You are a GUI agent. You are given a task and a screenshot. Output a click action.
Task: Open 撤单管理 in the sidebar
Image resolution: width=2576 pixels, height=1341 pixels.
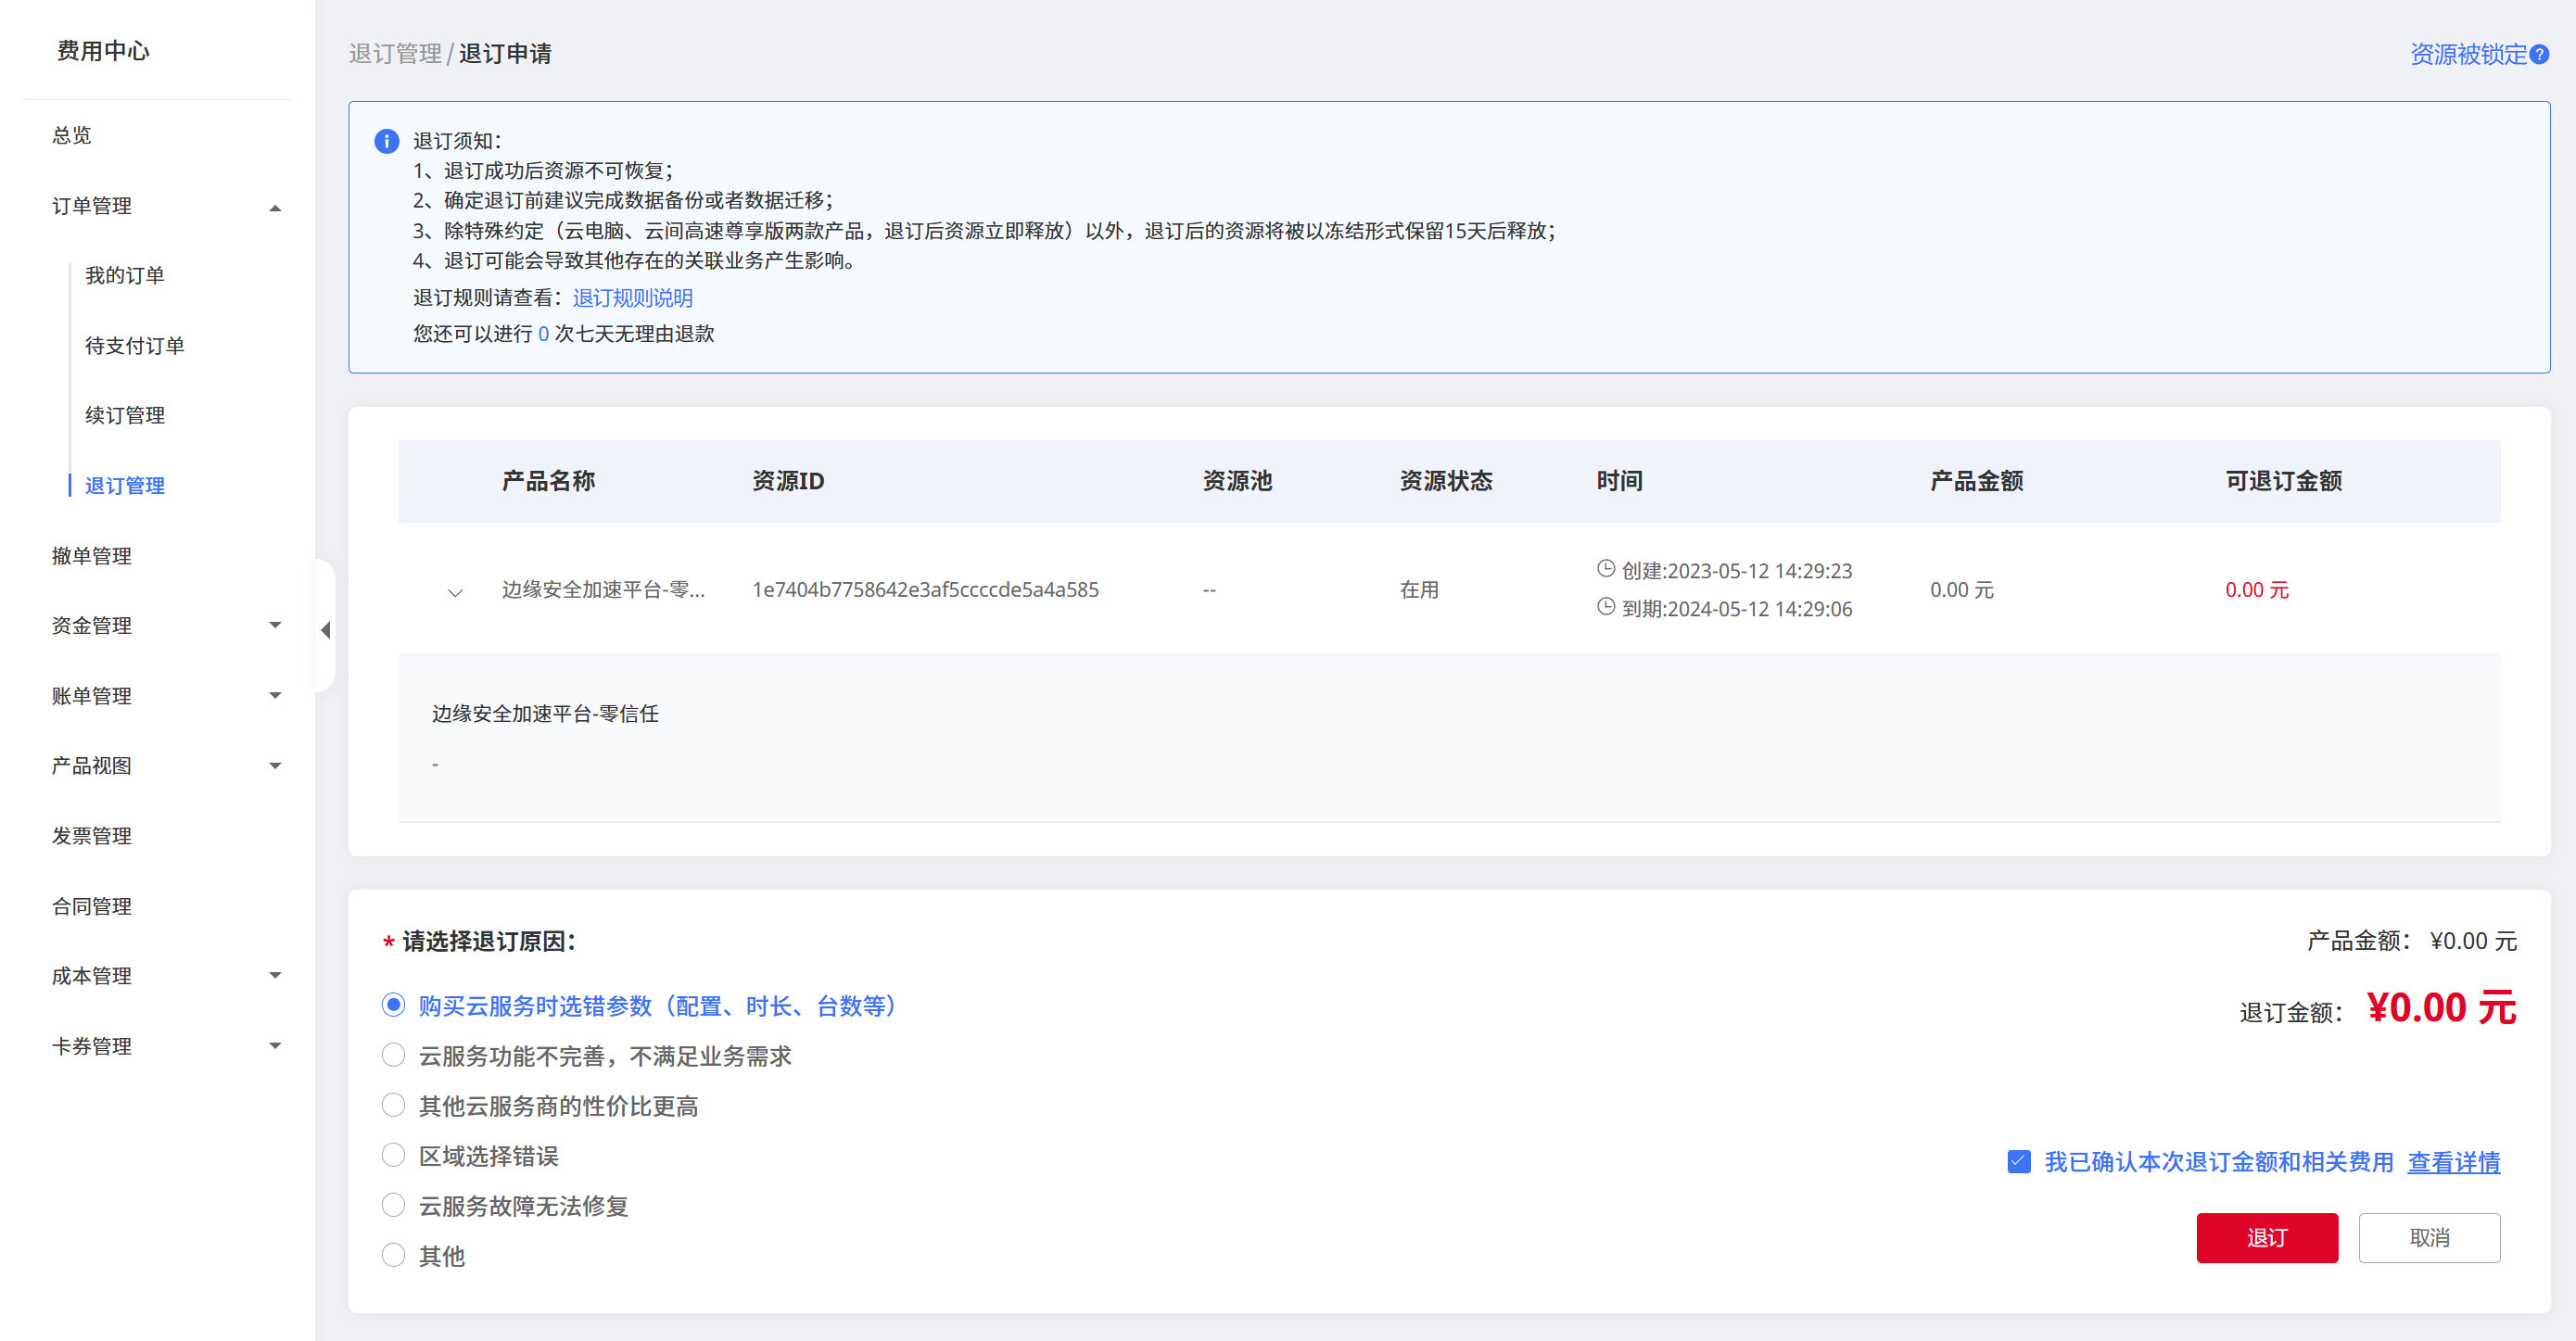click(91, 555)
